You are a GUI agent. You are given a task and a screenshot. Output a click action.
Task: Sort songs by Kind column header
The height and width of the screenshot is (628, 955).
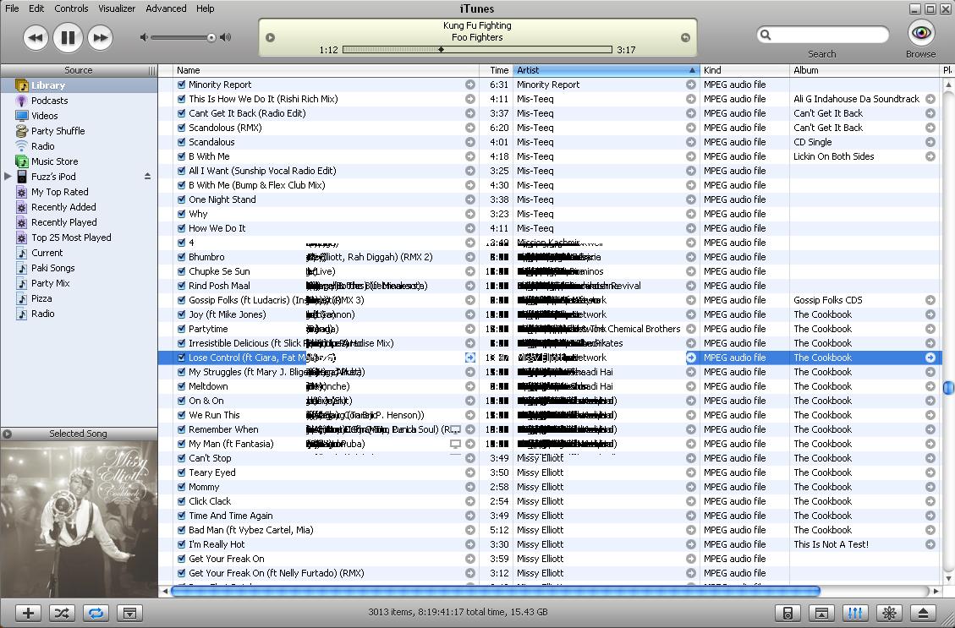point(745,71)
